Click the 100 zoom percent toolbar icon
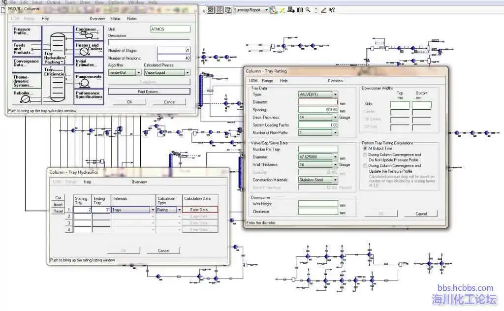504x311 pixels. click(x=300, y=10)
